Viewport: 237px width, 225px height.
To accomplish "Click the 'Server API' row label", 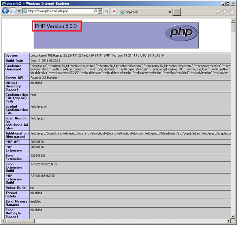I will 15,78.
